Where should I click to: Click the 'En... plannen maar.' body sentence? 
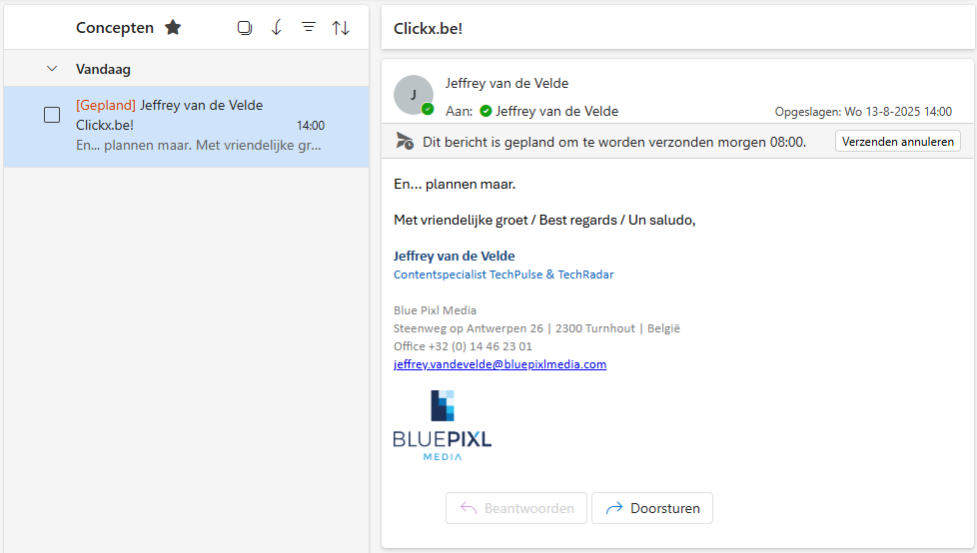point(455,185)
